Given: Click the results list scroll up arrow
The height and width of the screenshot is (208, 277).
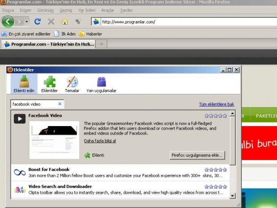Looking at the screenshot, I should (x=232, y=114).
